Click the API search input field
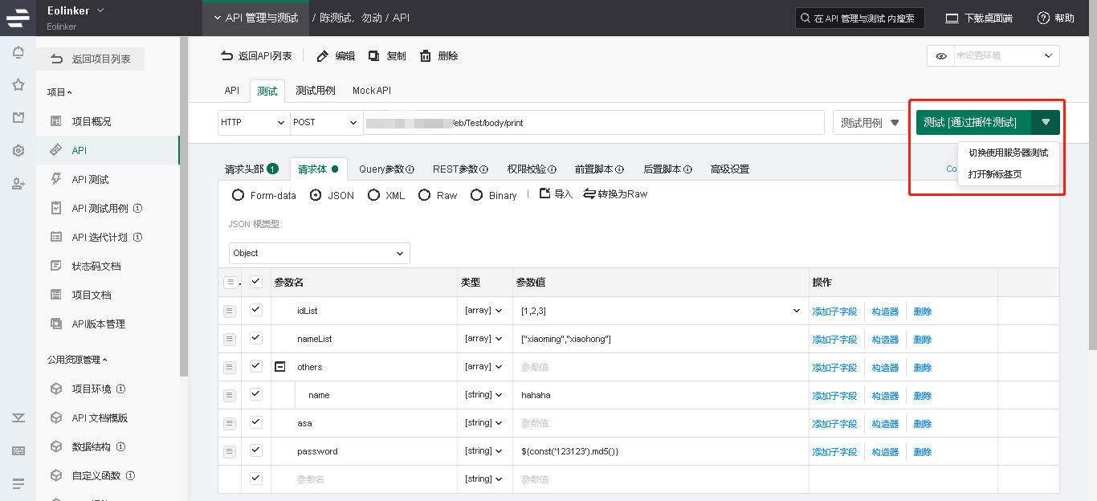This screenshot has height=501, width=1097. pos(859,18)
